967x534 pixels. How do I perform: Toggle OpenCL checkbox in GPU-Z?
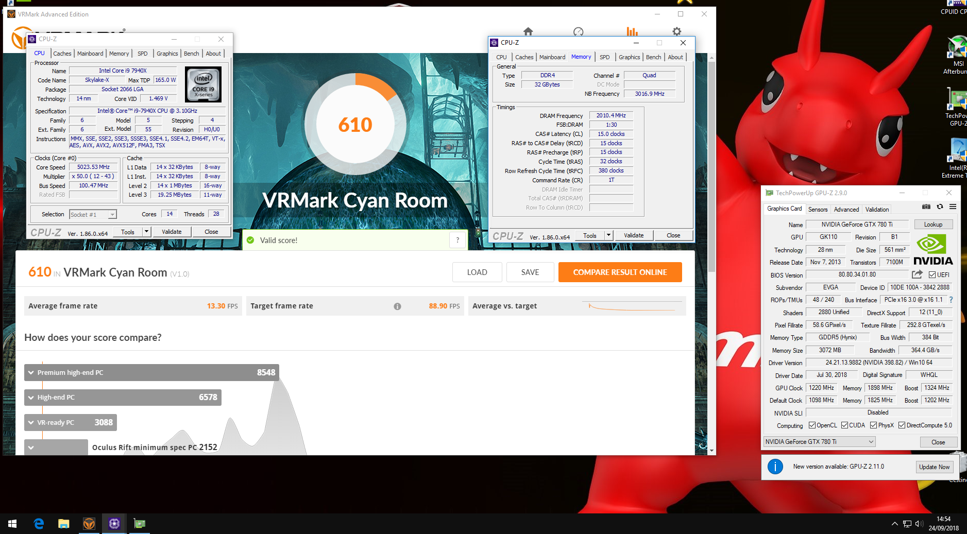[812, 425]
